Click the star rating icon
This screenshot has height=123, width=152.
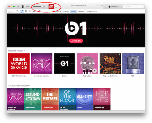18,7
